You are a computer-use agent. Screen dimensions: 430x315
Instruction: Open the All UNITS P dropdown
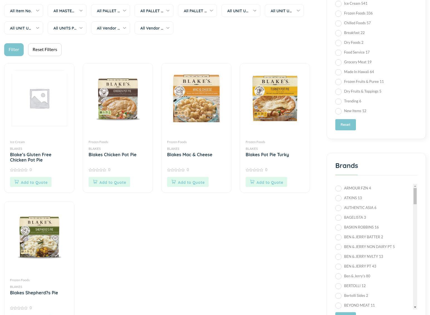[x=67, y=28]
